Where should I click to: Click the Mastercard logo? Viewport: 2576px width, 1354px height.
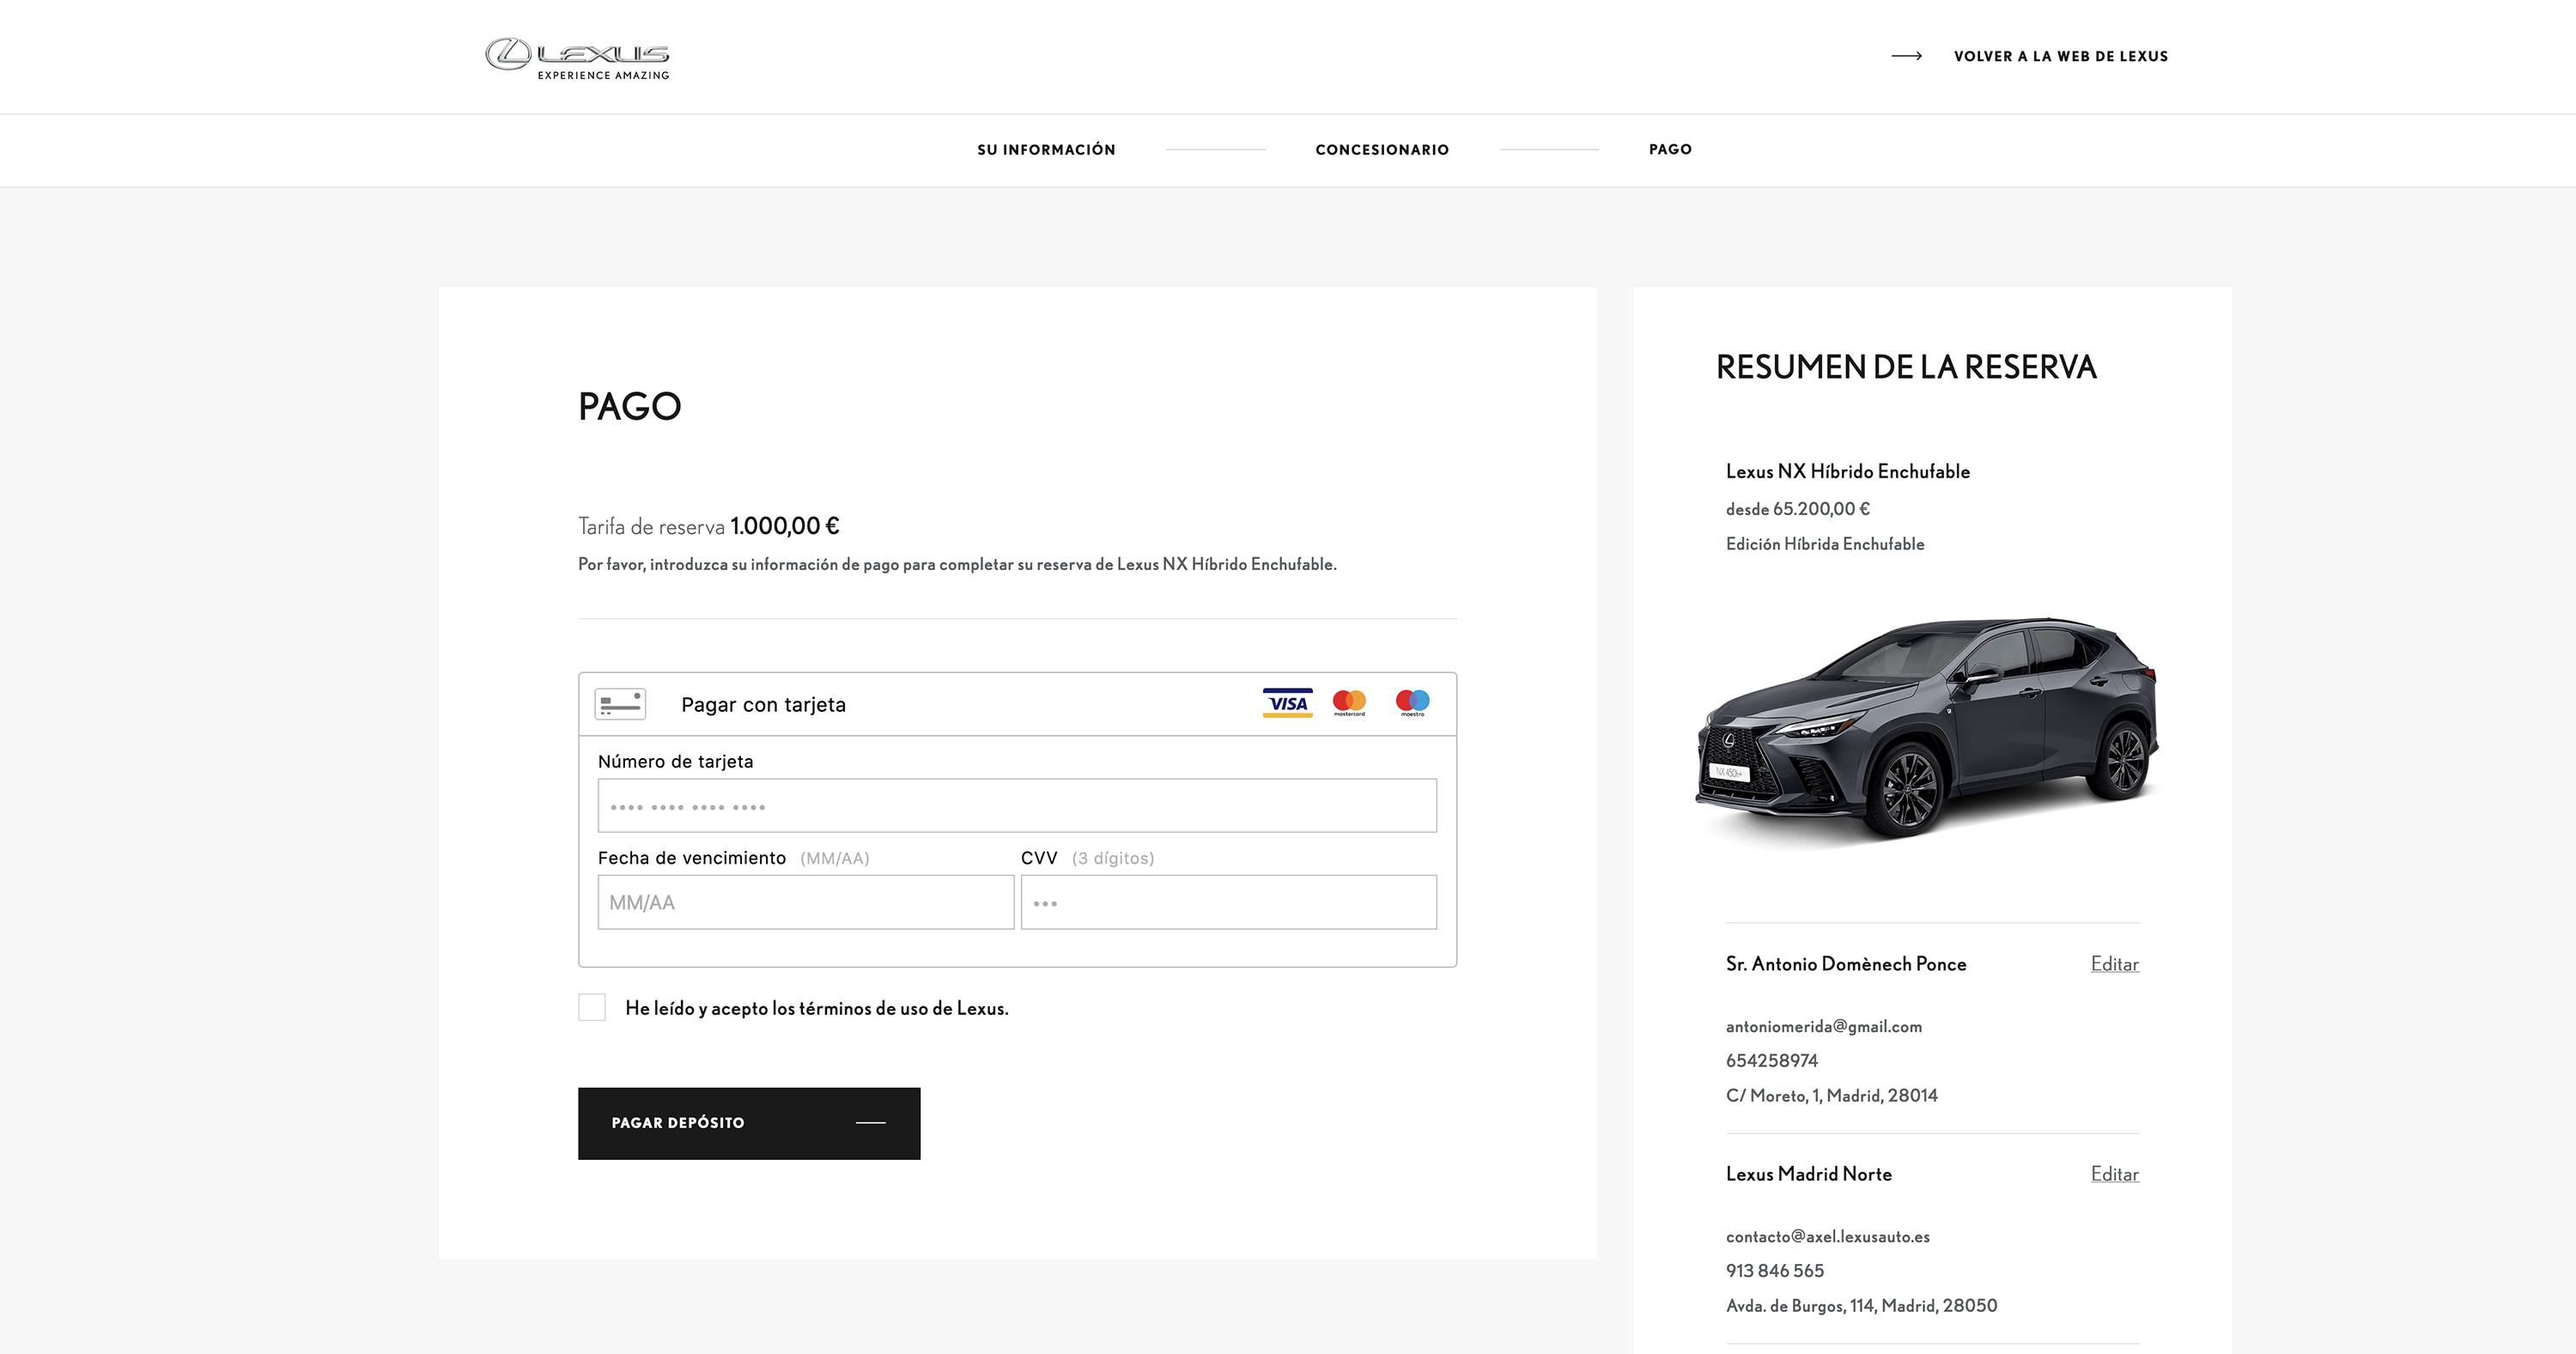[1349, 703]
